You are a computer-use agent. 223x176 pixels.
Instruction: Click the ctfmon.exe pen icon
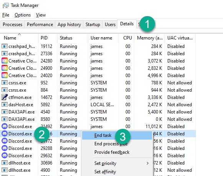(x=5, y=97)
